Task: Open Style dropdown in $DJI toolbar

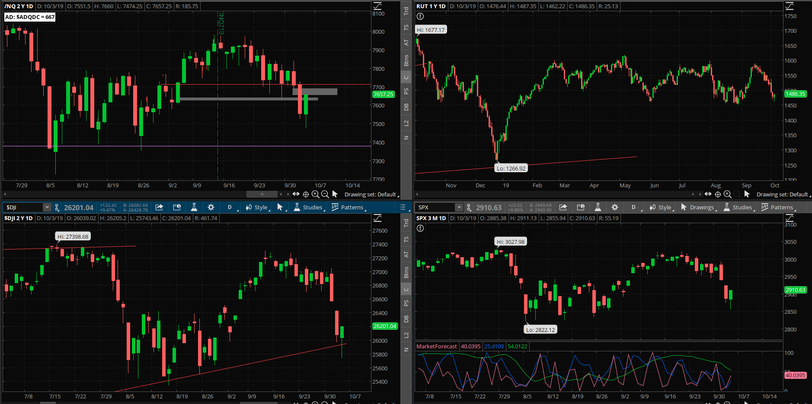Action: [258, 208]
